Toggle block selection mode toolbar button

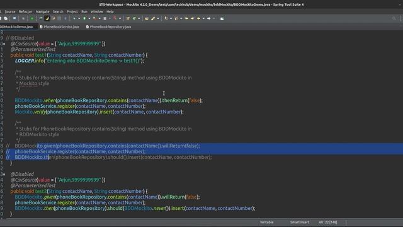[59, 18]
